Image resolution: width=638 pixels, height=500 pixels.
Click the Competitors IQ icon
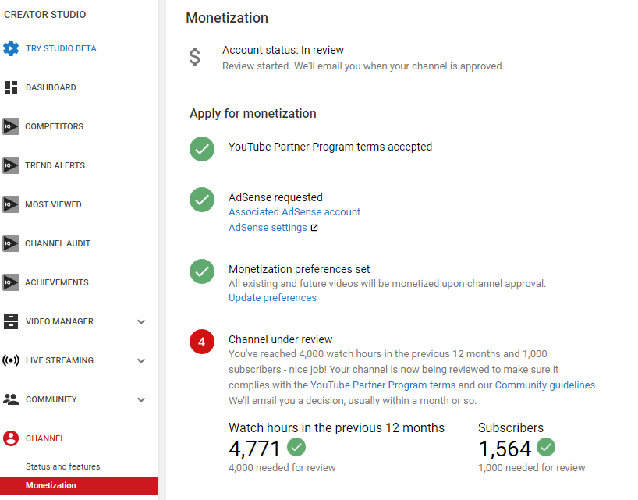[x=11, y=126]
